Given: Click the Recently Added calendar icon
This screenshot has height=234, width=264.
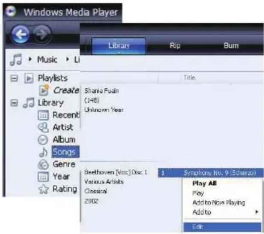Looking at the screenshot, I should 43,115.
